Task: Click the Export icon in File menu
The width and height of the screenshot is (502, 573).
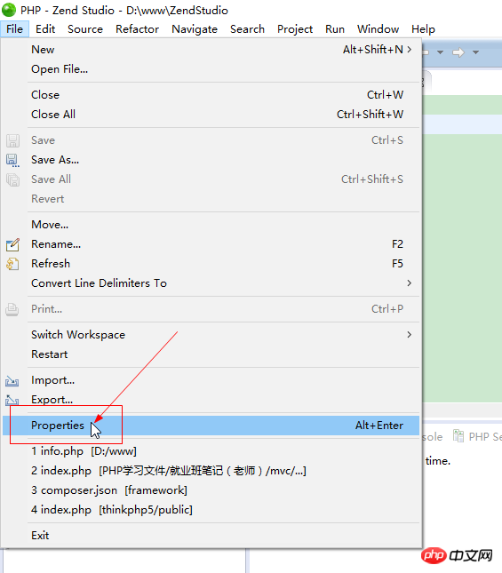Action: (12, 401)
